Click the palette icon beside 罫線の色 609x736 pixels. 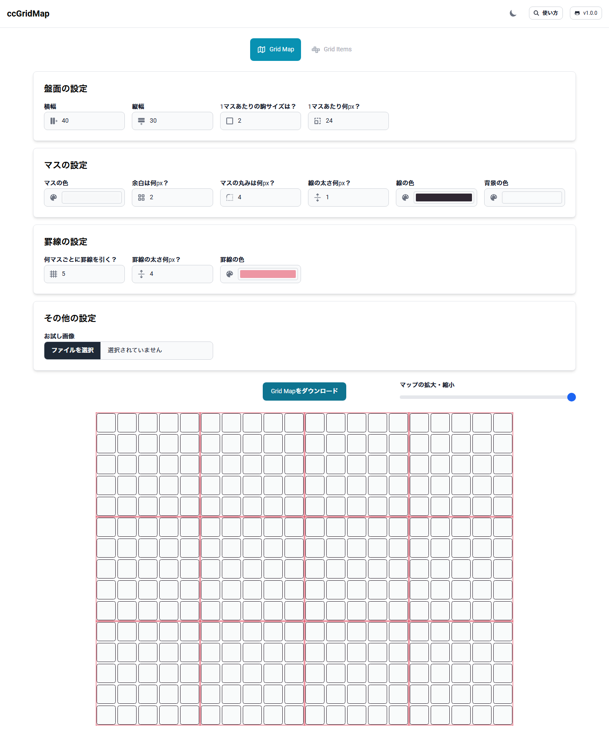pos(230,274)
